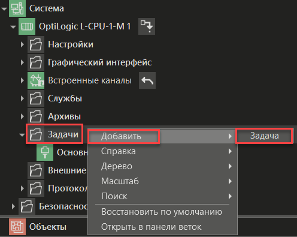Click the green Встроенные каналы channels icon
The height and width of the screenshot is (237, 297).
[36, 80]
